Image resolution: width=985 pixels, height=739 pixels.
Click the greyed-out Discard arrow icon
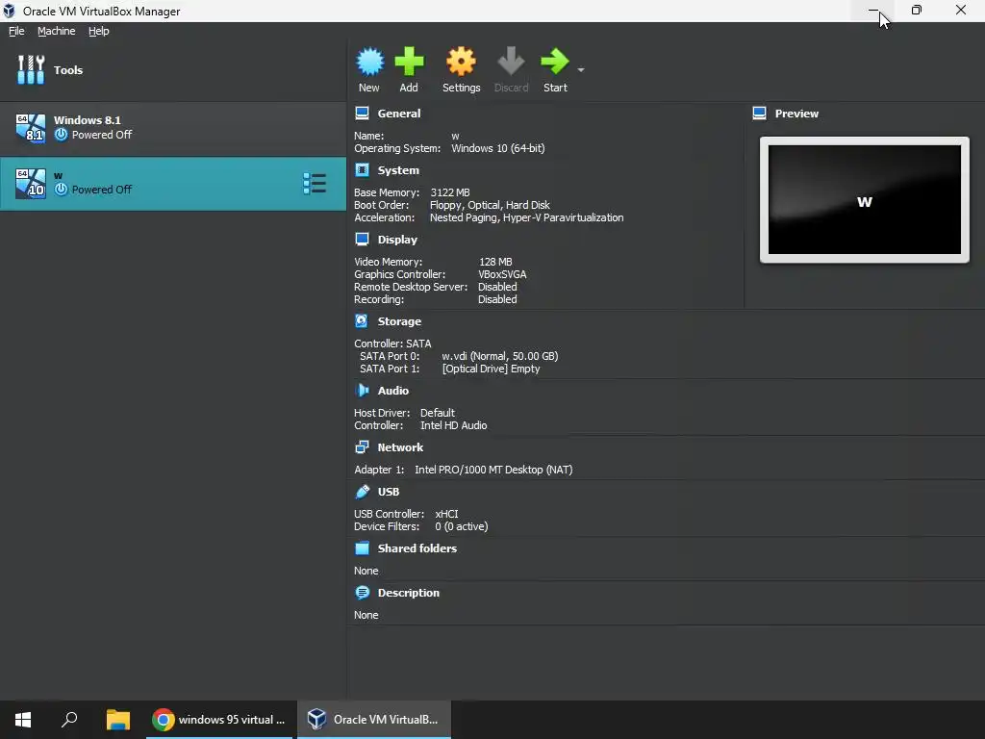click(511, 61)
